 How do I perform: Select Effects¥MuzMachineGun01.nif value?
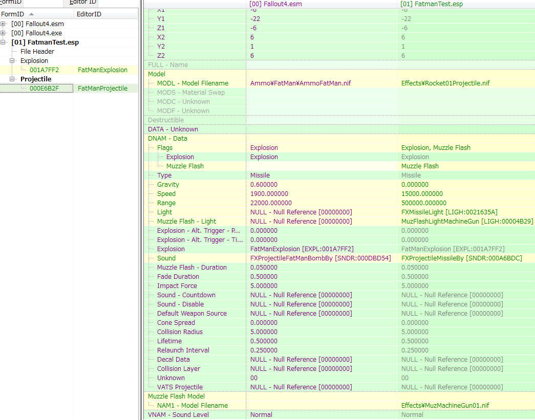pyautogui.click(x=445, y=405)
